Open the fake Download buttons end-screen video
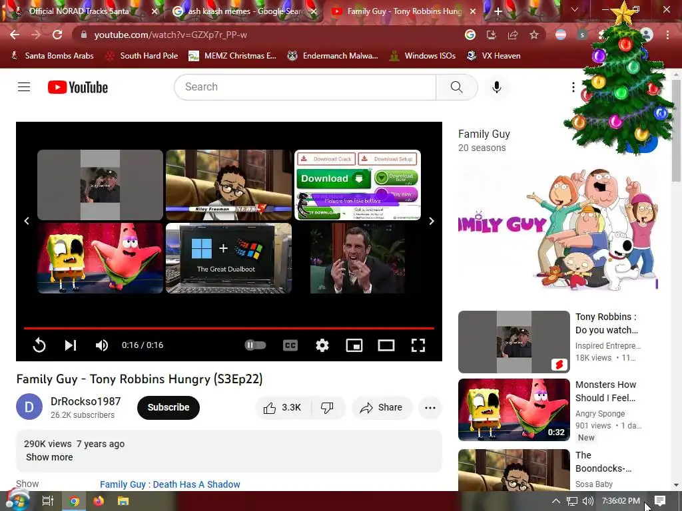Viewport: 682px width, 511px height. [x=358, y=185]
